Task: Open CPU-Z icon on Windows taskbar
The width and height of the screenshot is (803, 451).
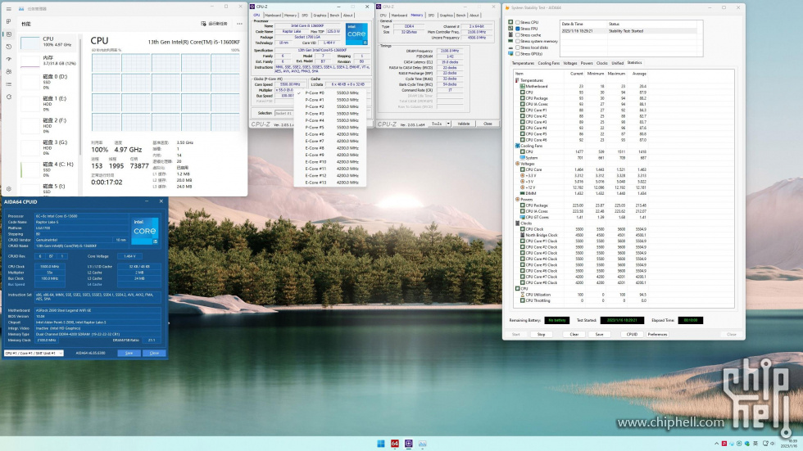Action: (x=409, y=444)
